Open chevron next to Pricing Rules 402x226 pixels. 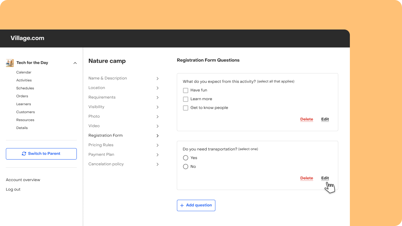[158, 145]
